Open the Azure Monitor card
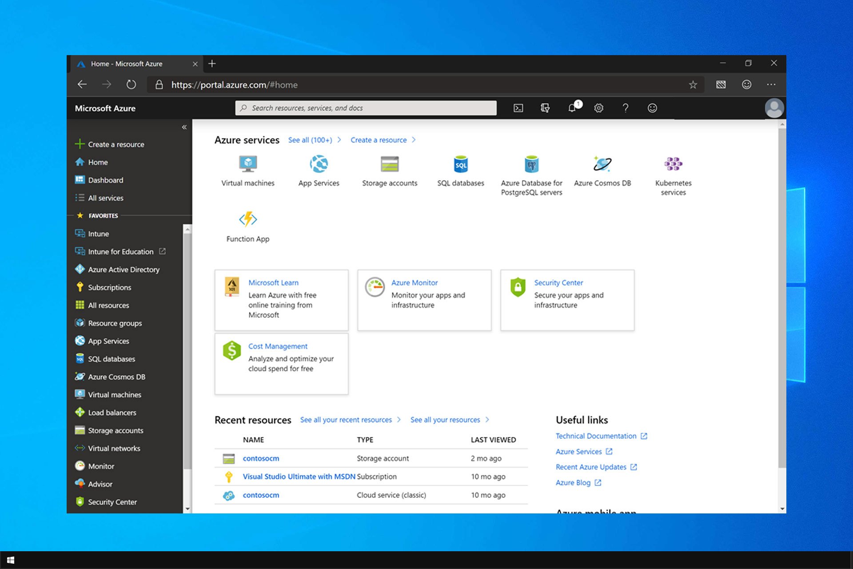Image resolution: width=853 pixels, height=569 pixels. [424, 300]
